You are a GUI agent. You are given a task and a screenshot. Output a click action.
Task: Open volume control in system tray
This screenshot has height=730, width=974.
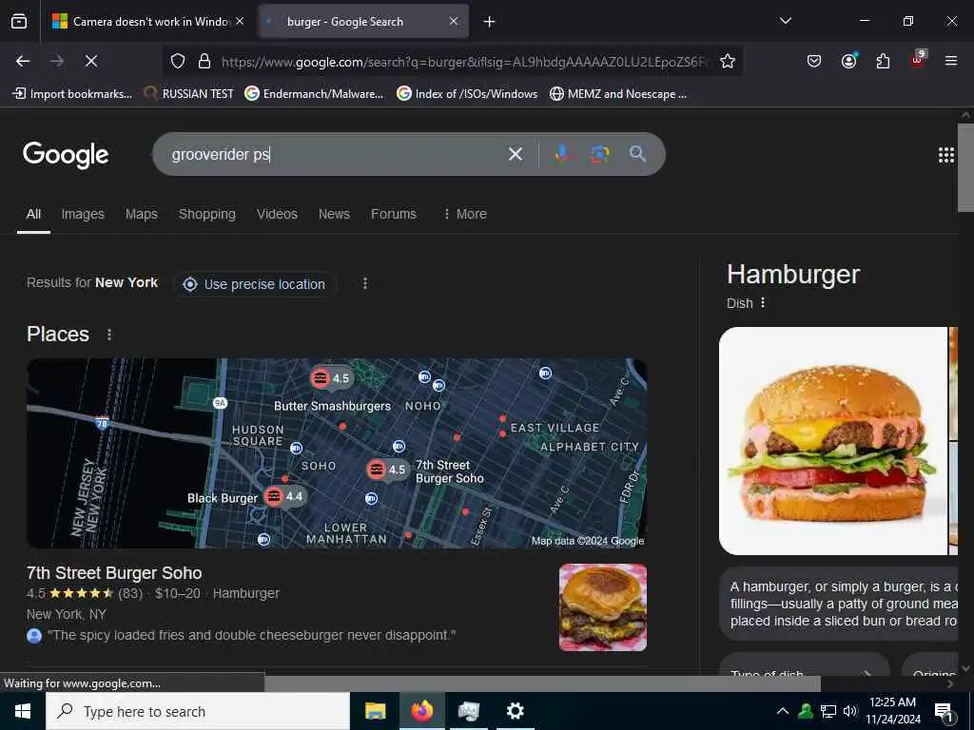850,711
